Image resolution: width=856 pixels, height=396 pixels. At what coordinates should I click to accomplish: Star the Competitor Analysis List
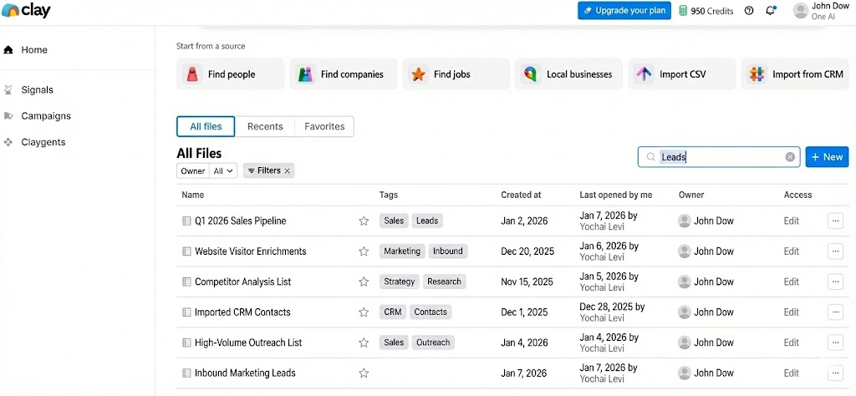point(364,282)
